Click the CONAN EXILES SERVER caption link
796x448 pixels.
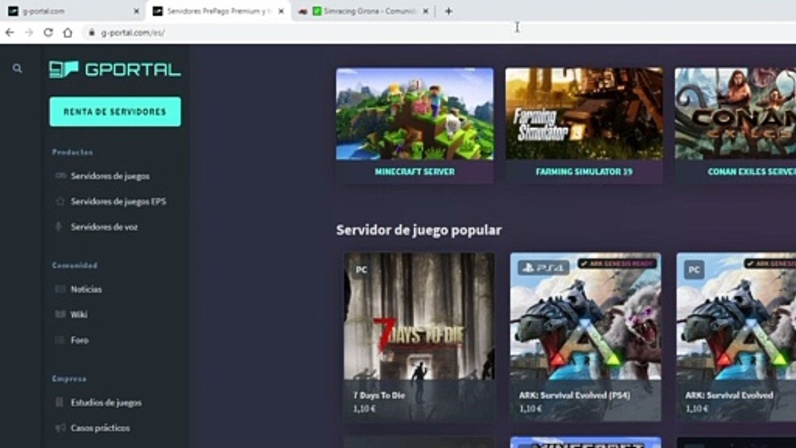[x=752, y=172]
